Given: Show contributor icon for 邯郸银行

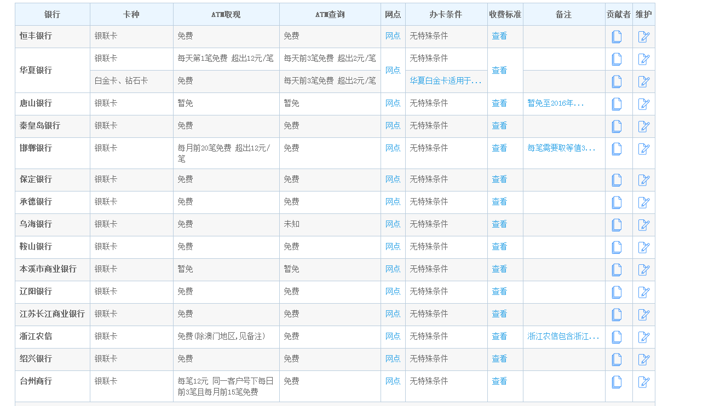Looking at the screenshot, I should point(617,149).
